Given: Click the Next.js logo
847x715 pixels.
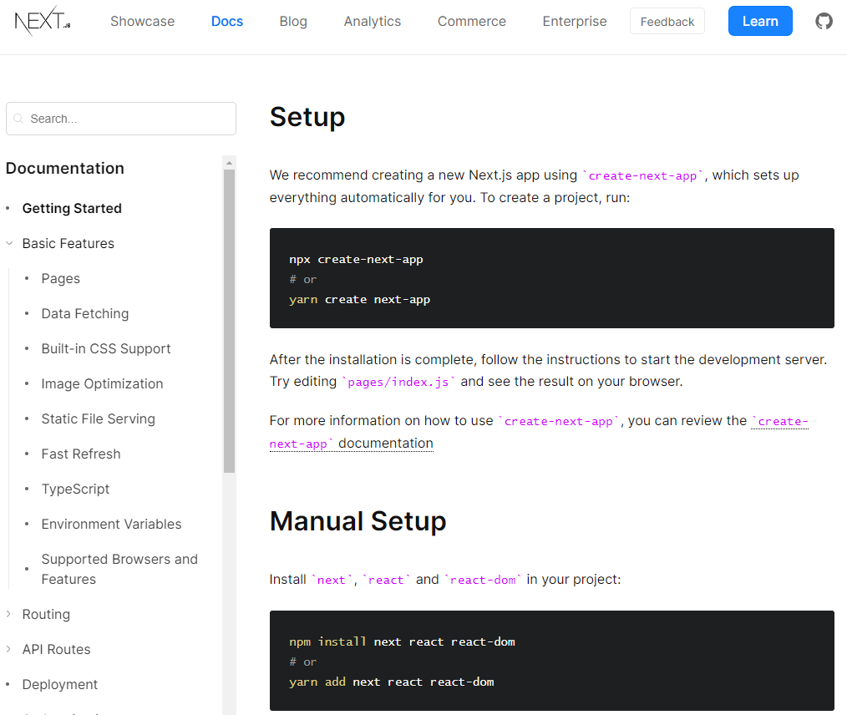Looking at the screenshot, I should click(42, 21).
